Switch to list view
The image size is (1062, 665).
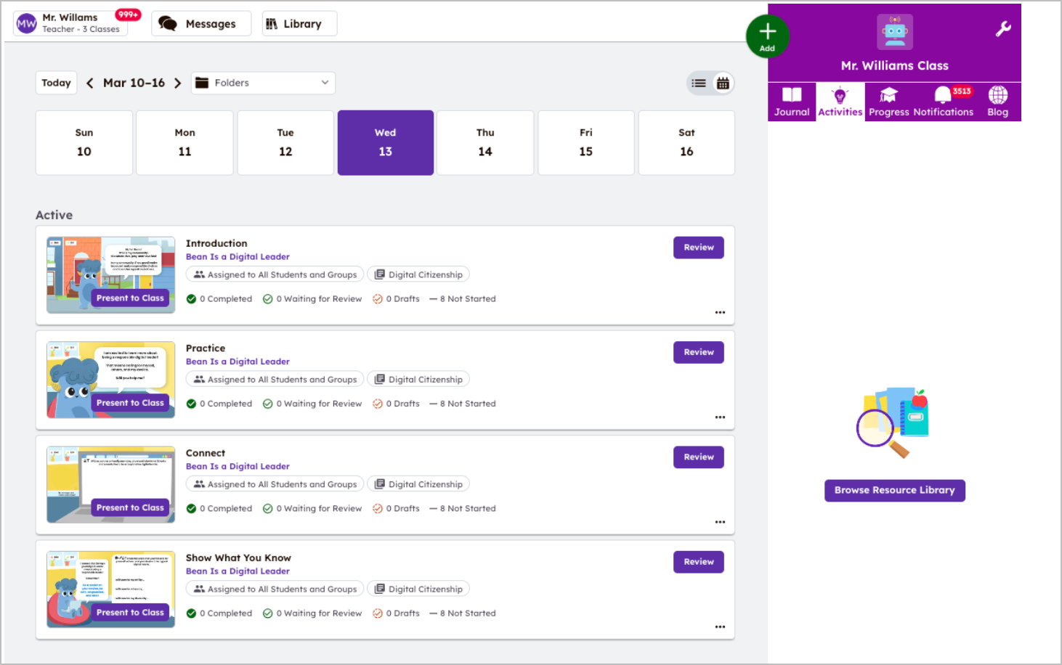click(698, 83)
